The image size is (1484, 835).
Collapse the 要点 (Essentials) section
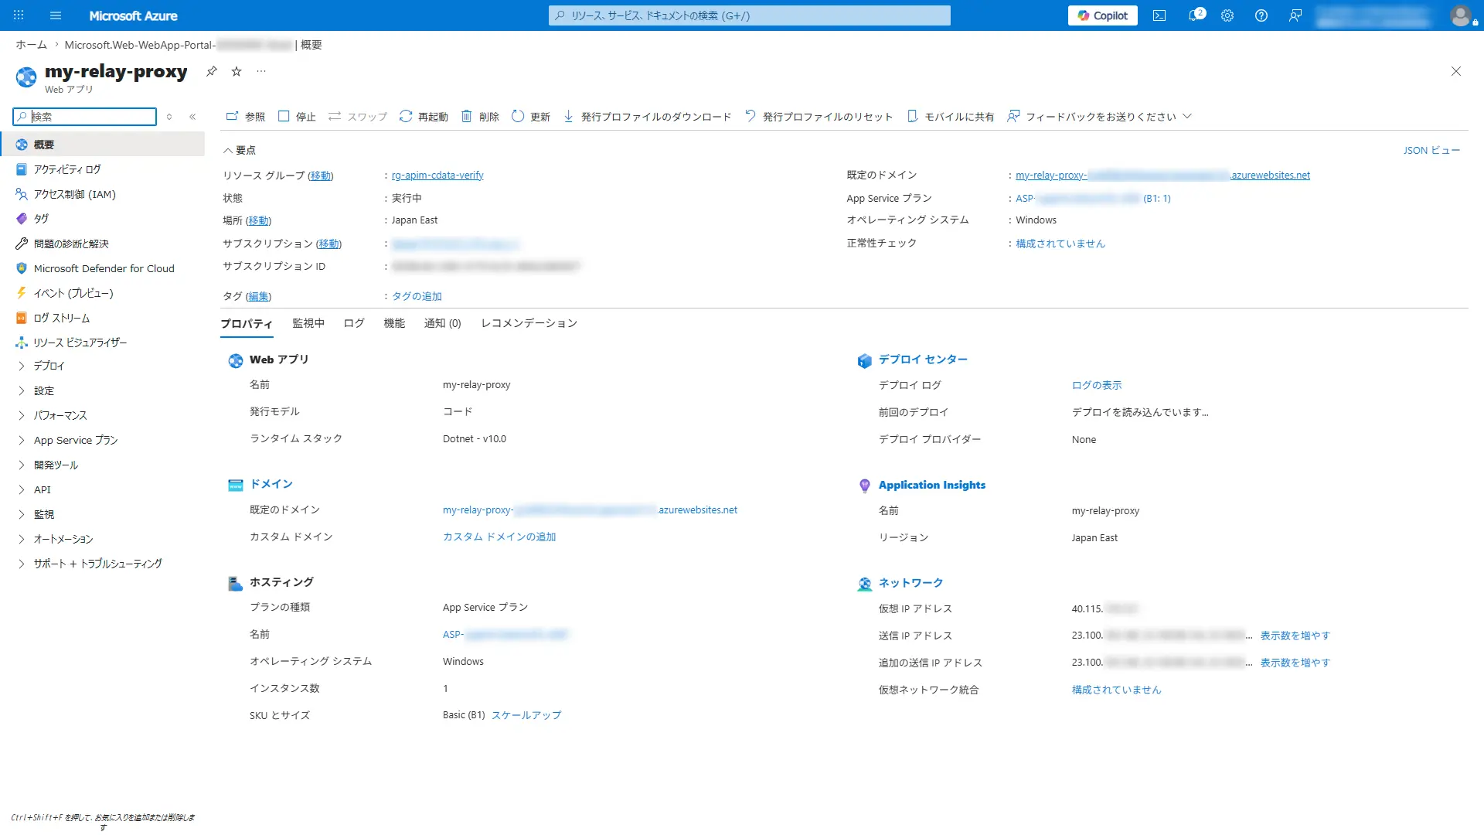tap(240, 150)
